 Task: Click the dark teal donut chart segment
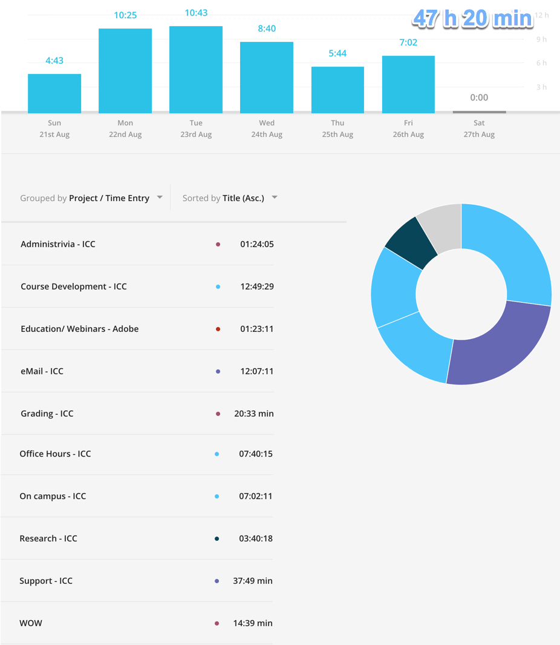(411, 243)
